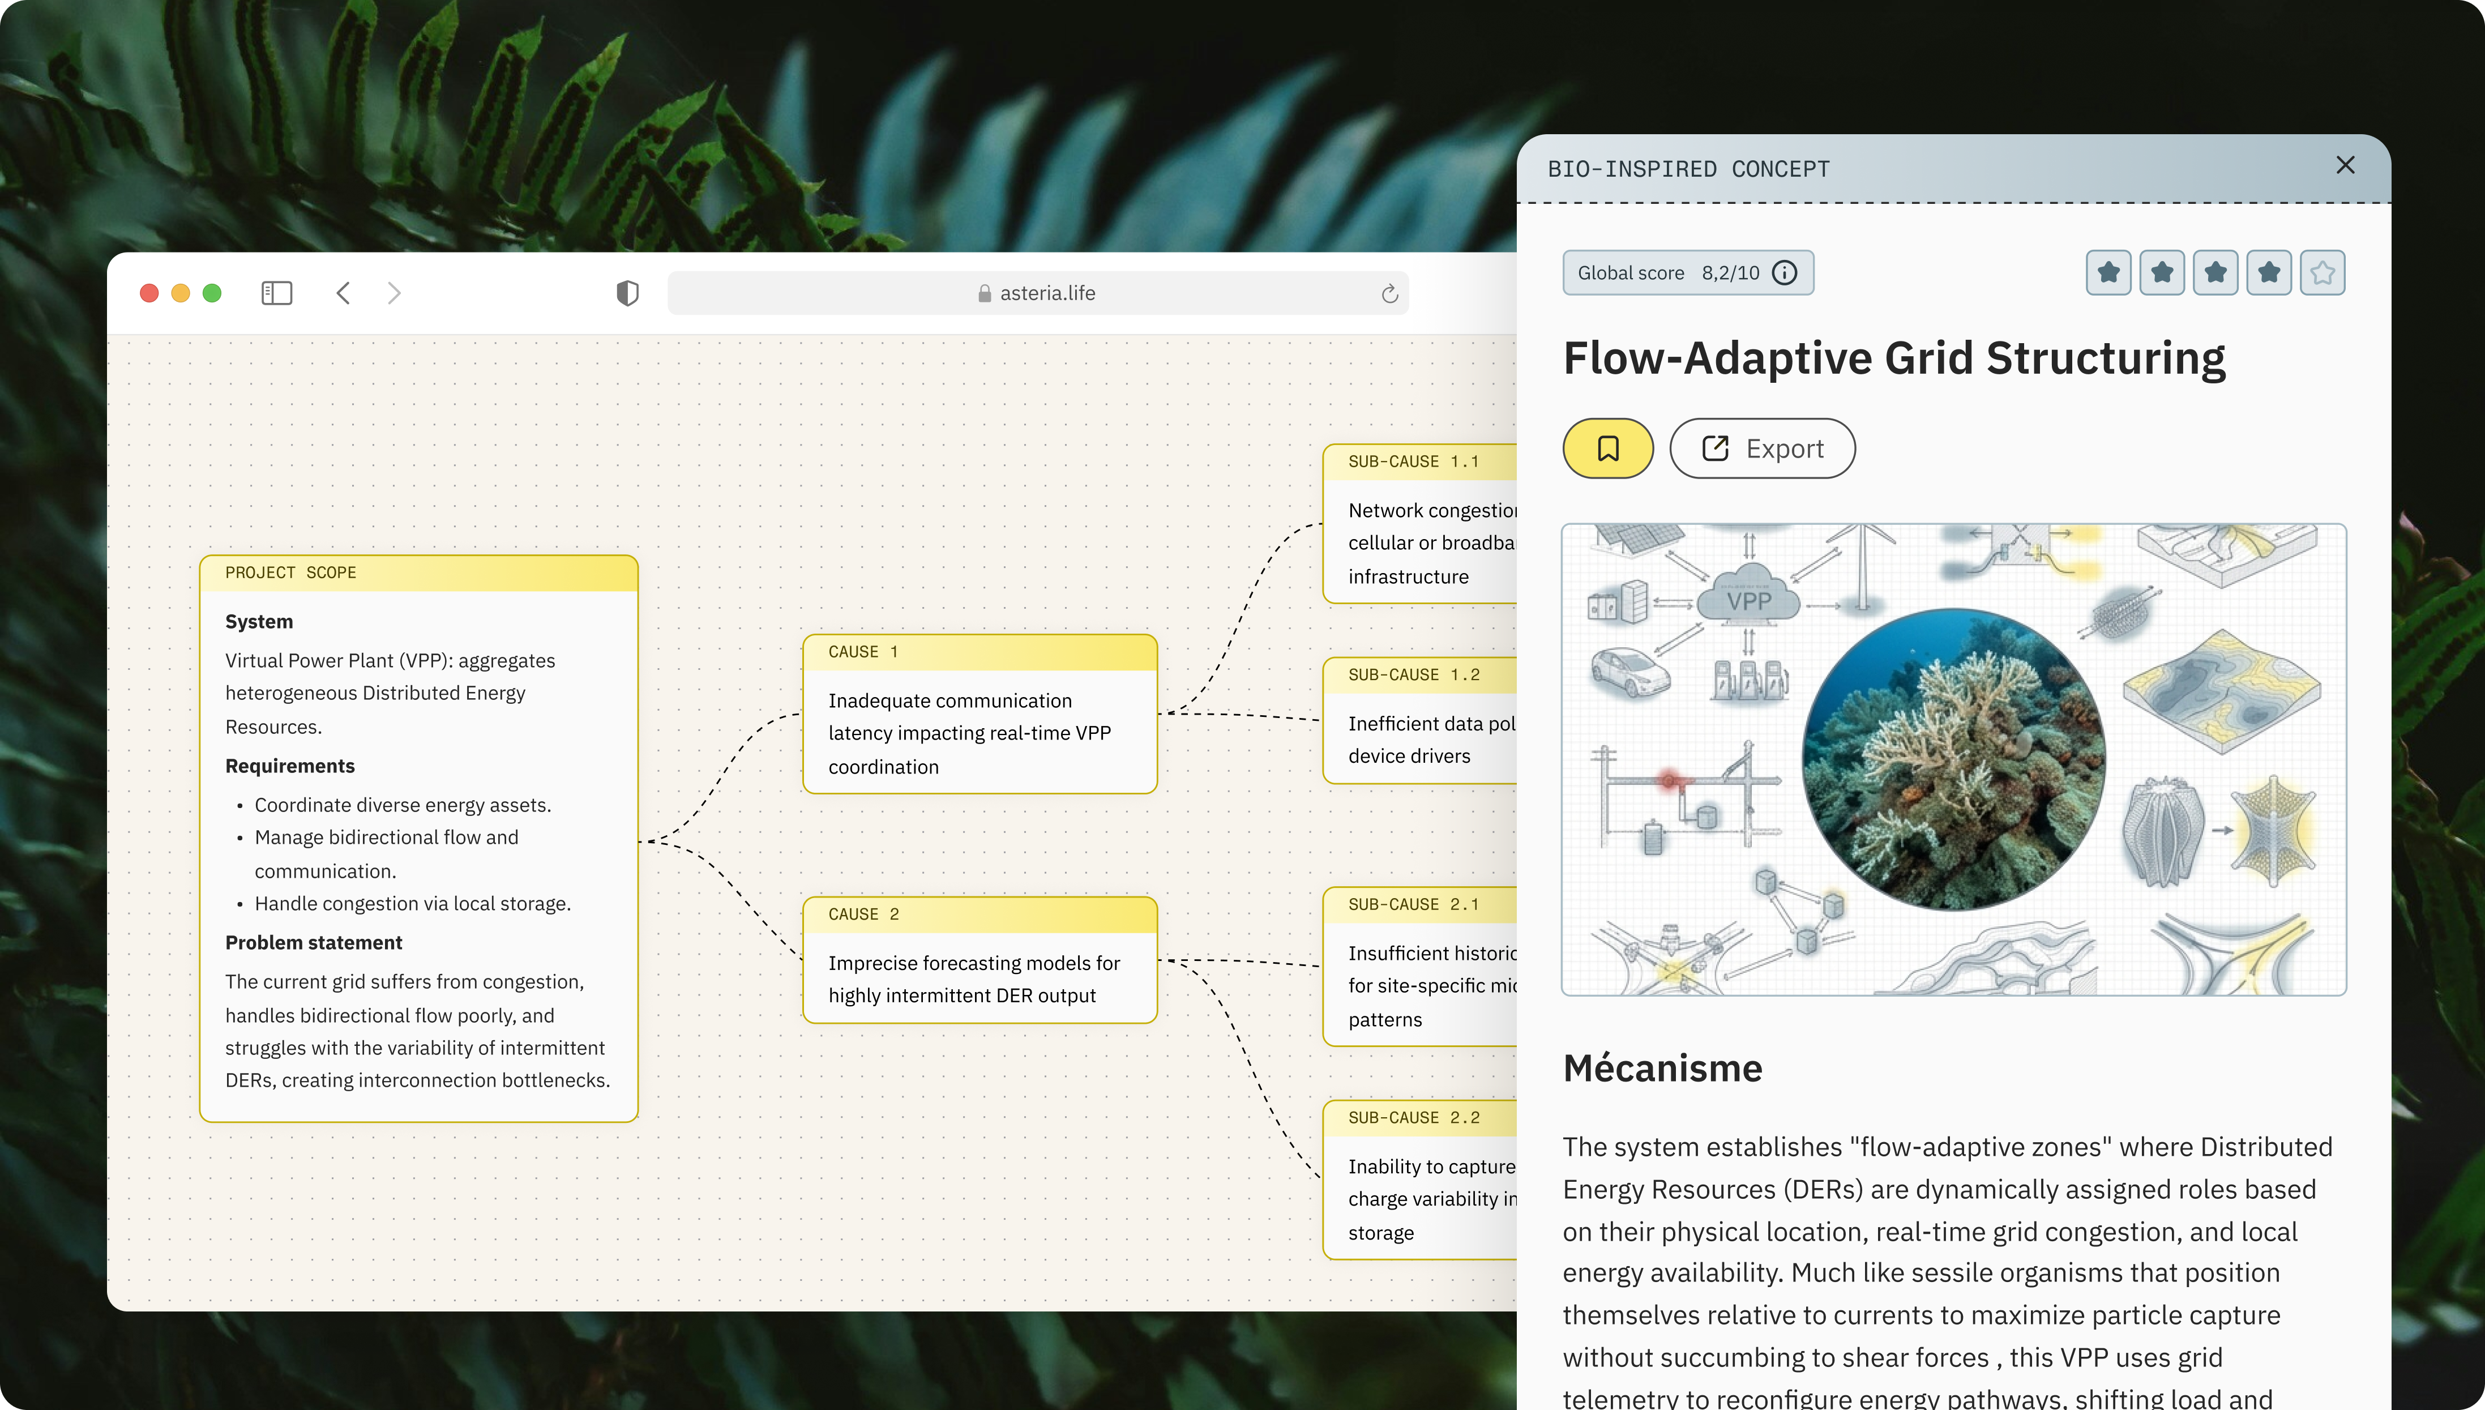Go back with the left chevron
2485x1410 pixels.
click(x=343, y=292)
